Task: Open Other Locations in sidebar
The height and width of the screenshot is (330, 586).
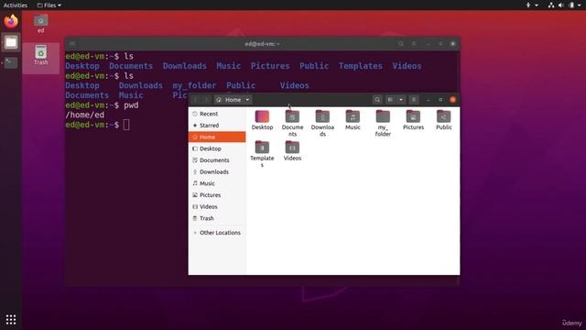Action: (217, 233)
